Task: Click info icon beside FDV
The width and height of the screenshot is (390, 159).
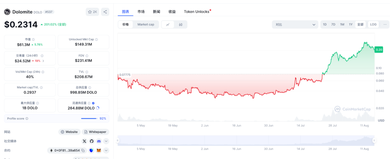Action: click(87, 56)
